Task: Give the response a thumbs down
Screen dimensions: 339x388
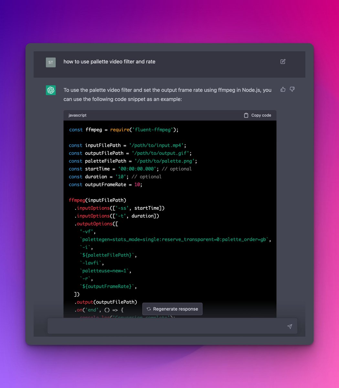Action: (x=292, y=89)
